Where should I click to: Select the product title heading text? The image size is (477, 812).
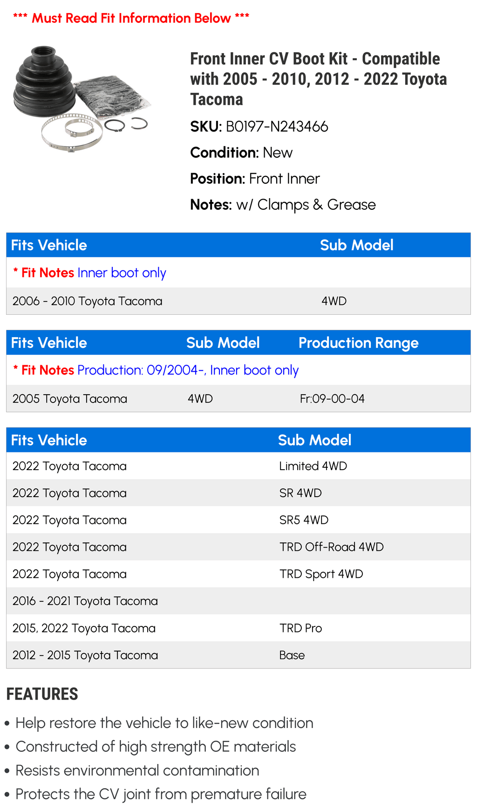point(318,79)
